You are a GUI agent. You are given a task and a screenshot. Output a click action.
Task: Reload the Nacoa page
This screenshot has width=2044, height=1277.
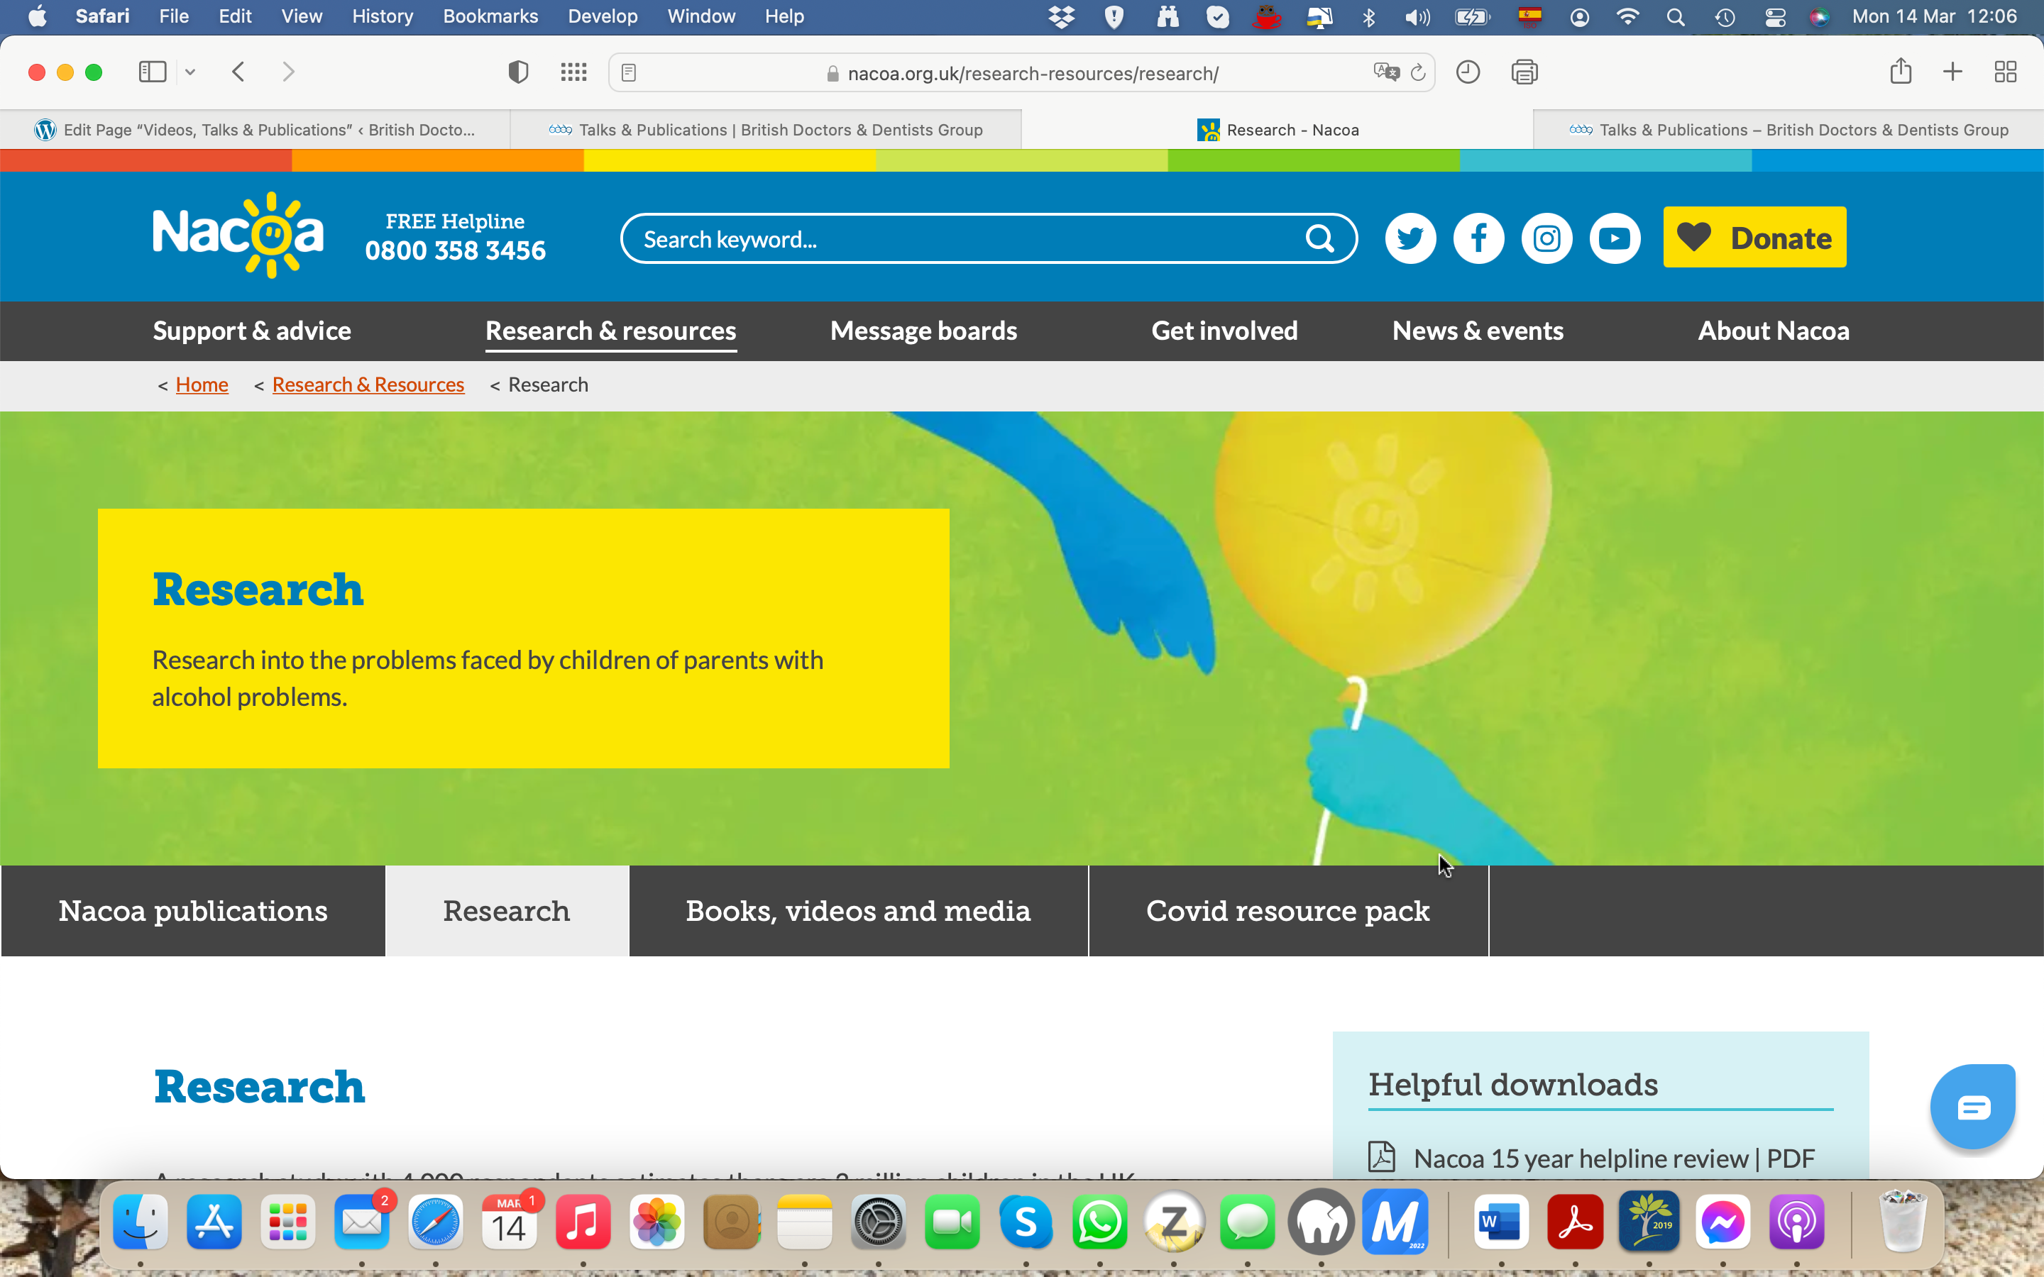coord(1418,72)
